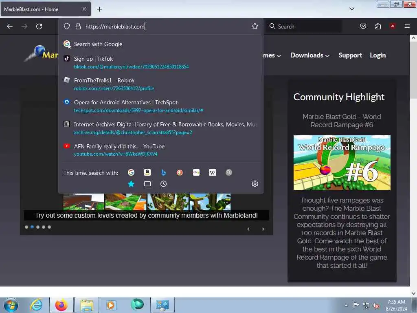The image size is (417, 313).
Task: Open the Internet Archive suggestion
Action: (161, 128)
